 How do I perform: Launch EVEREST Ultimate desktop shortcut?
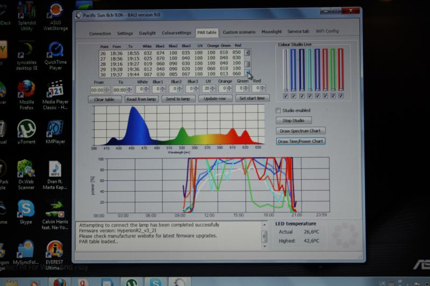click(55, 249)
